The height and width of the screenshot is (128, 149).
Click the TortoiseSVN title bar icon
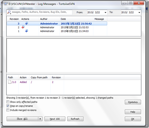(x=6, y=4)
